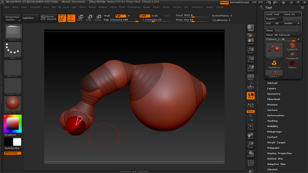Click the large ZSphere_1 tool thumbnail
Viewport: 308px width, 173px height.
tap(274, 51)
